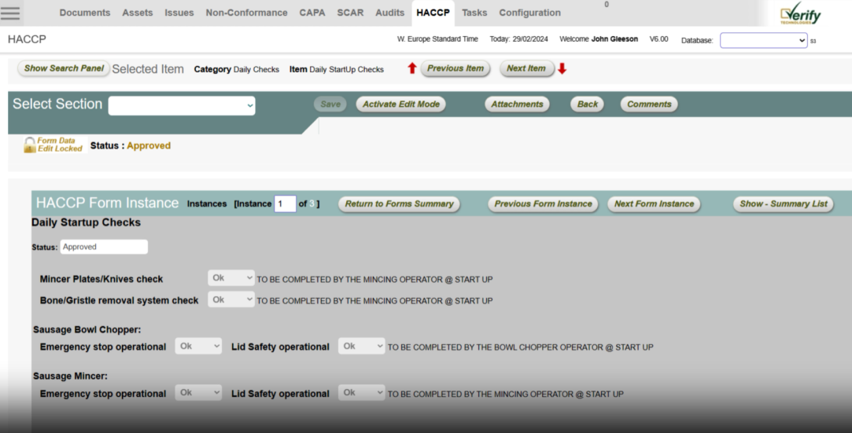Viewport: 852px width, 433px height.
Task: Click the Status Approved text field
Action: 104,247
